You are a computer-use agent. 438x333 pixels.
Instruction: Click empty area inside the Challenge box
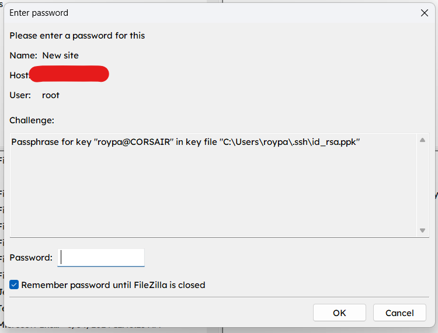pos(210,193)
